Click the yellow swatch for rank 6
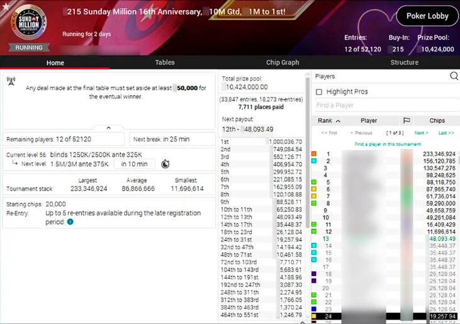This screenshot has width=460, height=324. [x=314, y=189]
